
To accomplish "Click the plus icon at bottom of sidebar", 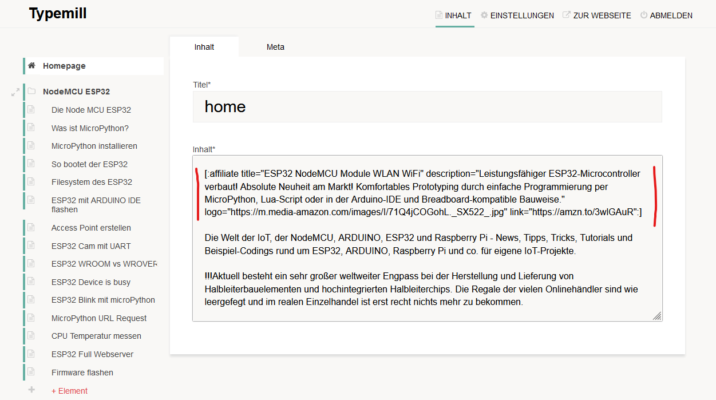I will pyautogui.click(x=31, y=390).
